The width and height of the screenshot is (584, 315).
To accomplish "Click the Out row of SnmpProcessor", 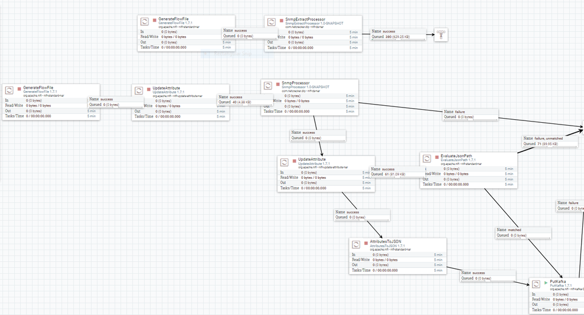I will (309, 106).
